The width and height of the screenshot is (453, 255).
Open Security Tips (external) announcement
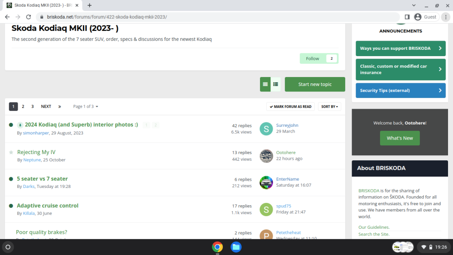pos(400,91)
